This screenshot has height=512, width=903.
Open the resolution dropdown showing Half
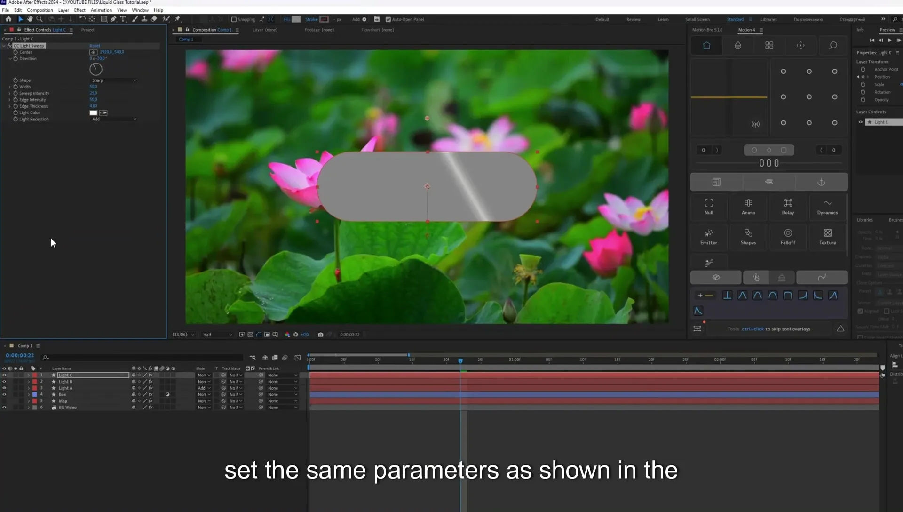click(217, 335)
